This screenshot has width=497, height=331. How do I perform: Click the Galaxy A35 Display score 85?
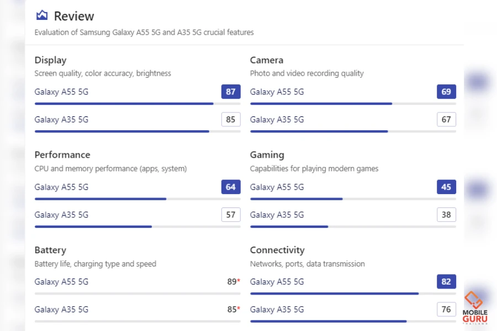[231, 119]
